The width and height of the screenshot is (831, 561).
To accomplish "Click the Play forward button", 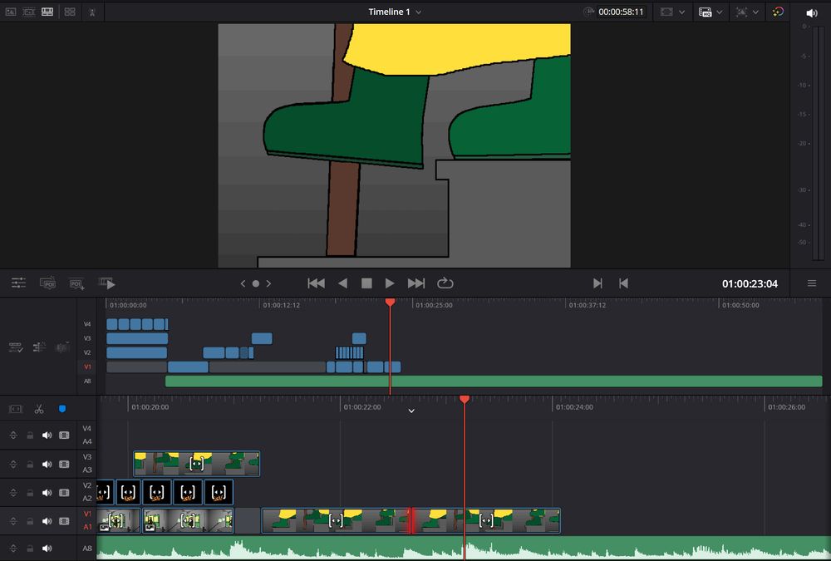I will [390, 283].
